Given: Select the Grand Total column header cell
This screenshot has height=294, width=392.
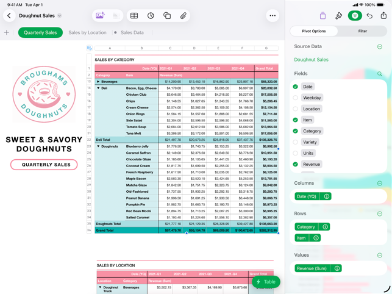Looking at the screenshot, I should pyautogui.click(x=266, y=68).
